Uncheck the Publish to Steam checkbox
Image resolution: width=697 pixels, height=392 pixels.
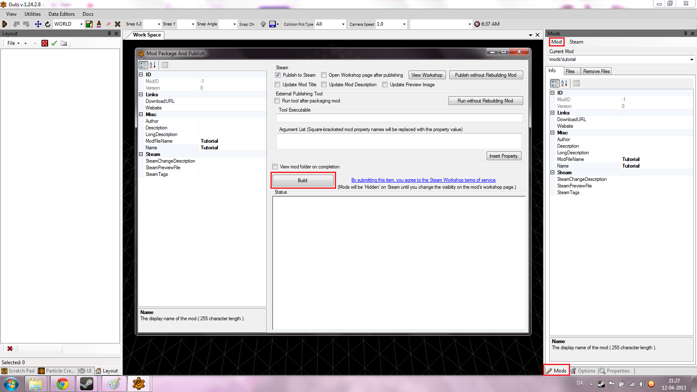(278, 75)
